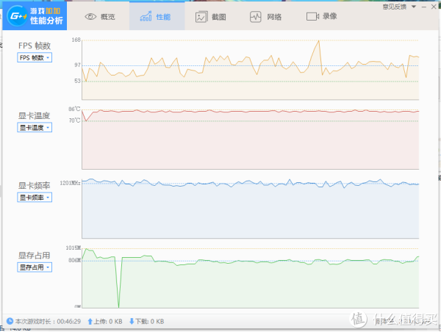The width and height of the screenshot is (441, 332).
Task: Click the pulse network icon
Action: pyautogui.click(x=255, y=17)
